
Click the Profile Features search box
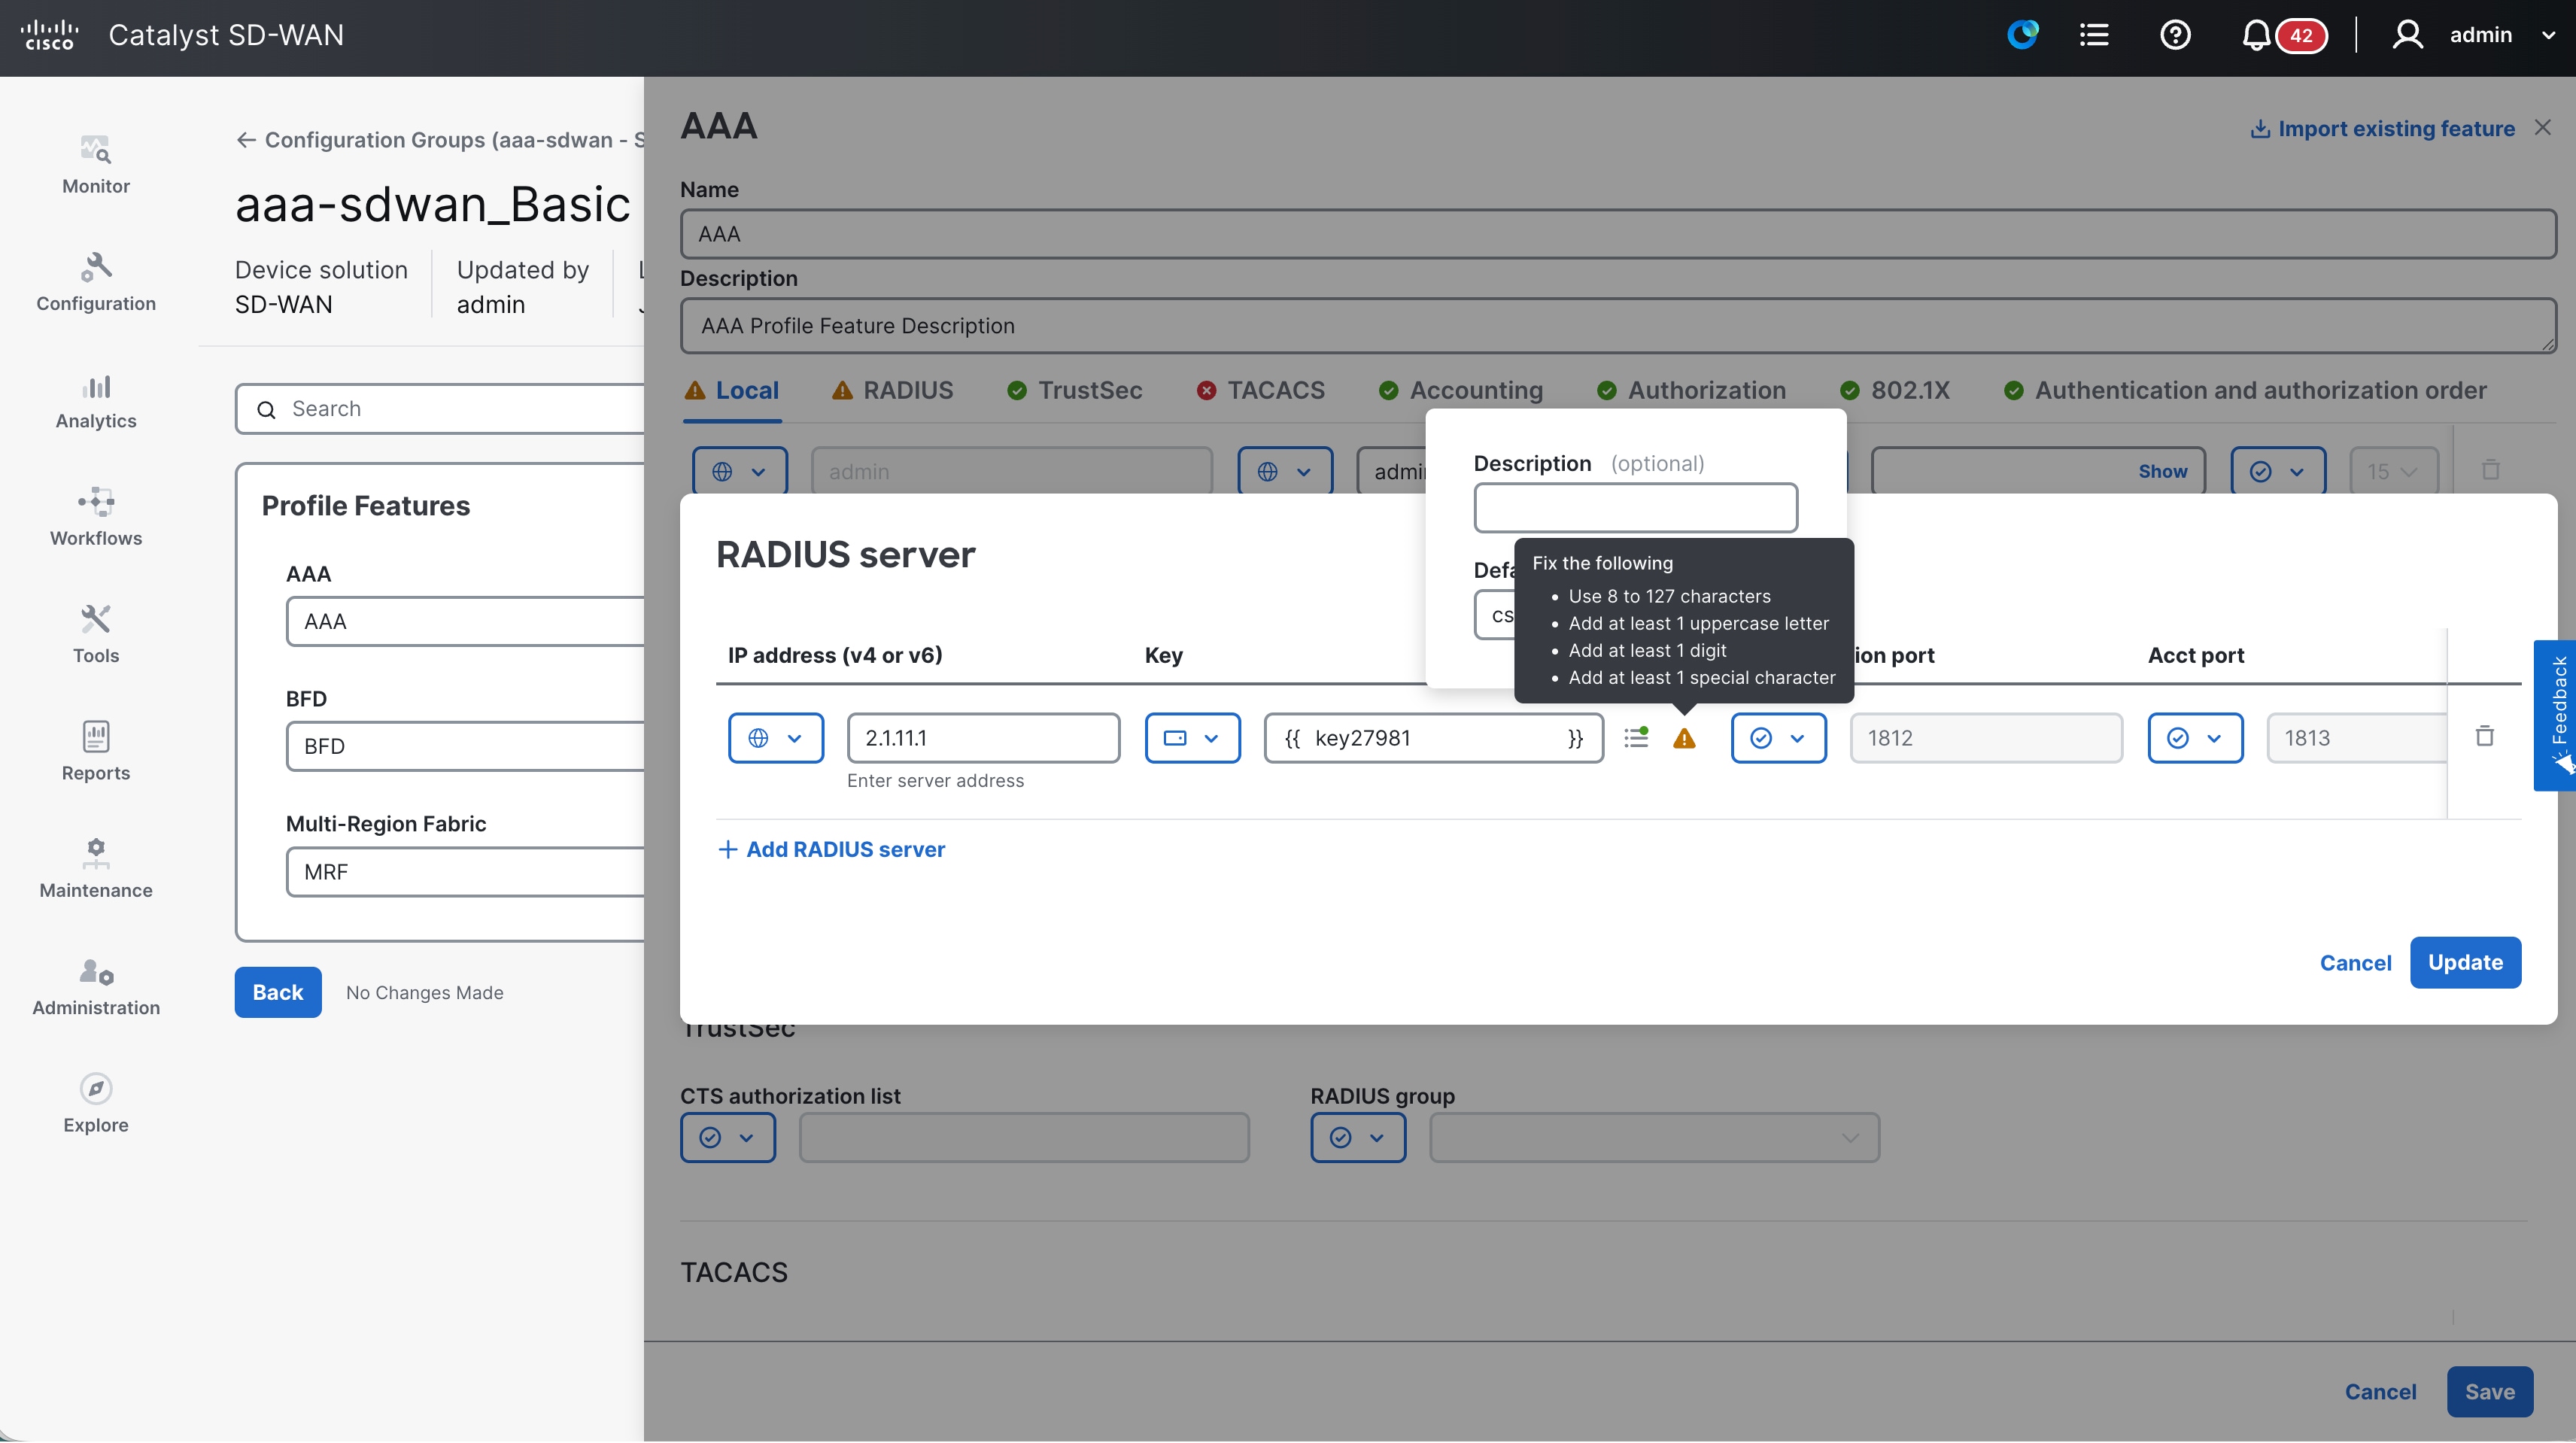[x=440, y=409]
